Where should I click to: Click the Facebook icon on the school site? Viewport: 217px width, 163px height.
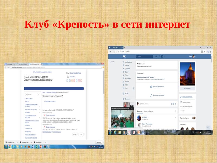pos(70,81)
